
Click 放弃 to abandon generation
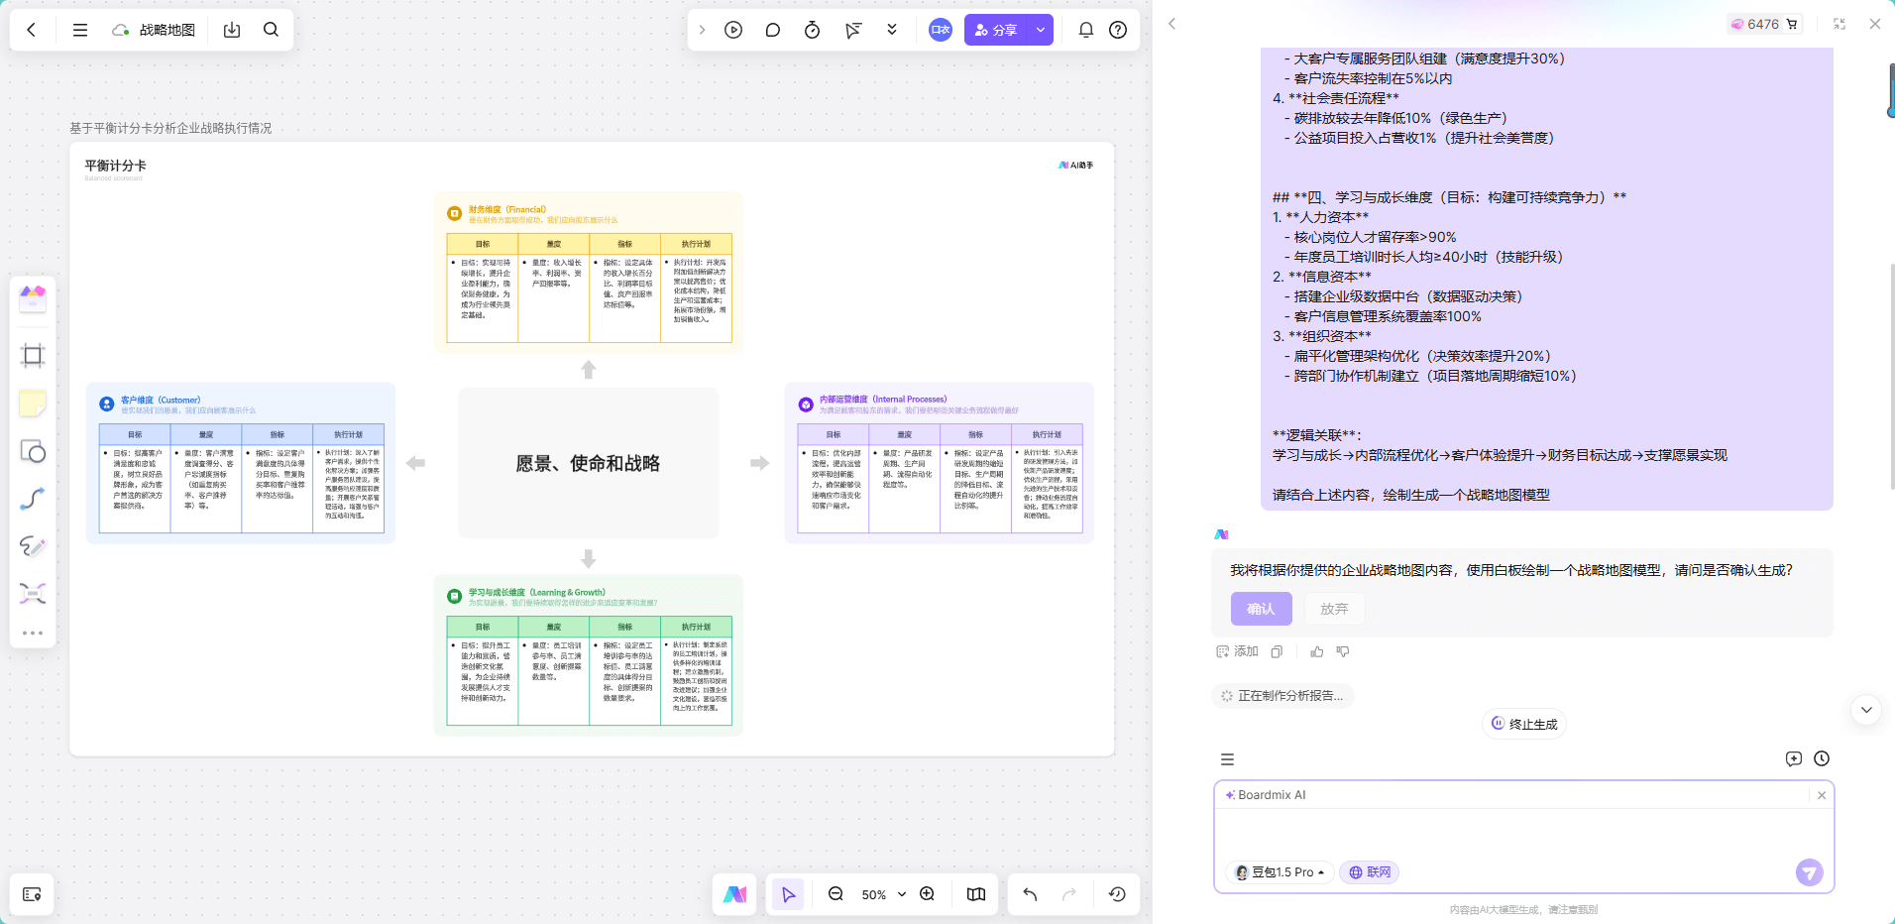point(1334,609)
